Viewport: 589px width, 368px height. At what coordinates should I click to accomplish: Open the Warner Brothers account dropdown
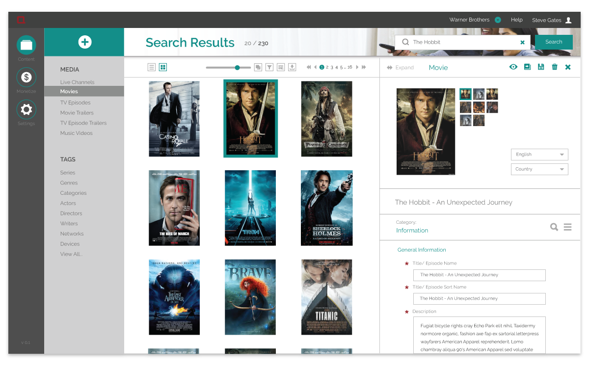pos(498,20)
